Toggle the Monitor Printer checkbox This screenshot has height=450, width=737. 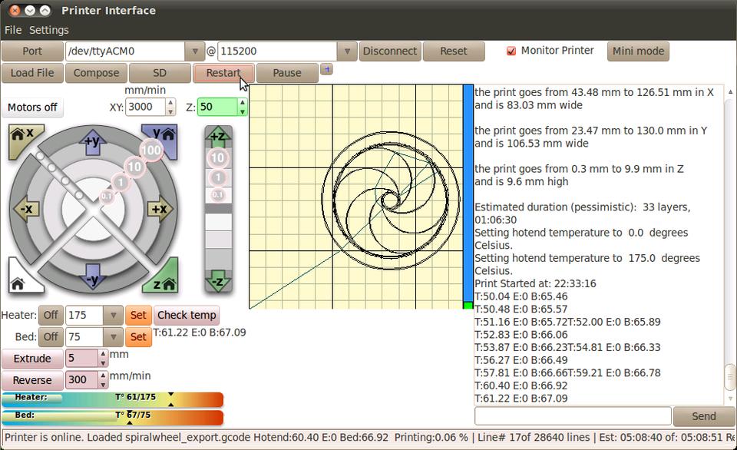tap(511, 51)
